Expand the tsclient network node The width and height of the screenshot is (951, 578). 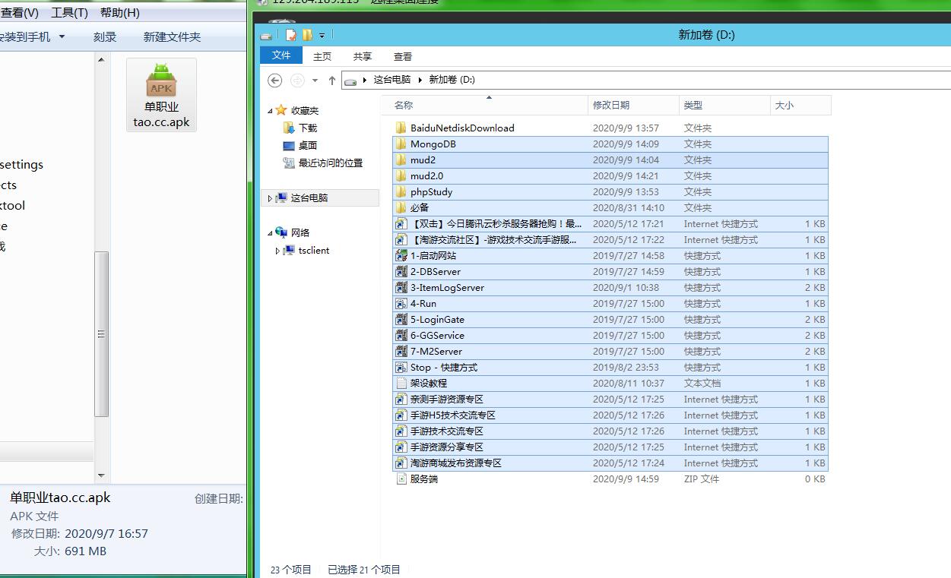point(277,251)
